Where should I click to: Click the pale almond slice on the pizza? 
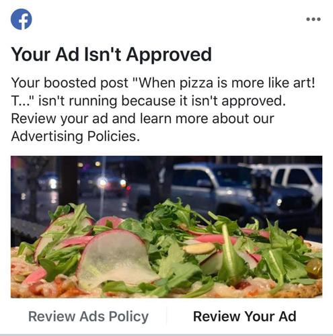coord(199,248)
